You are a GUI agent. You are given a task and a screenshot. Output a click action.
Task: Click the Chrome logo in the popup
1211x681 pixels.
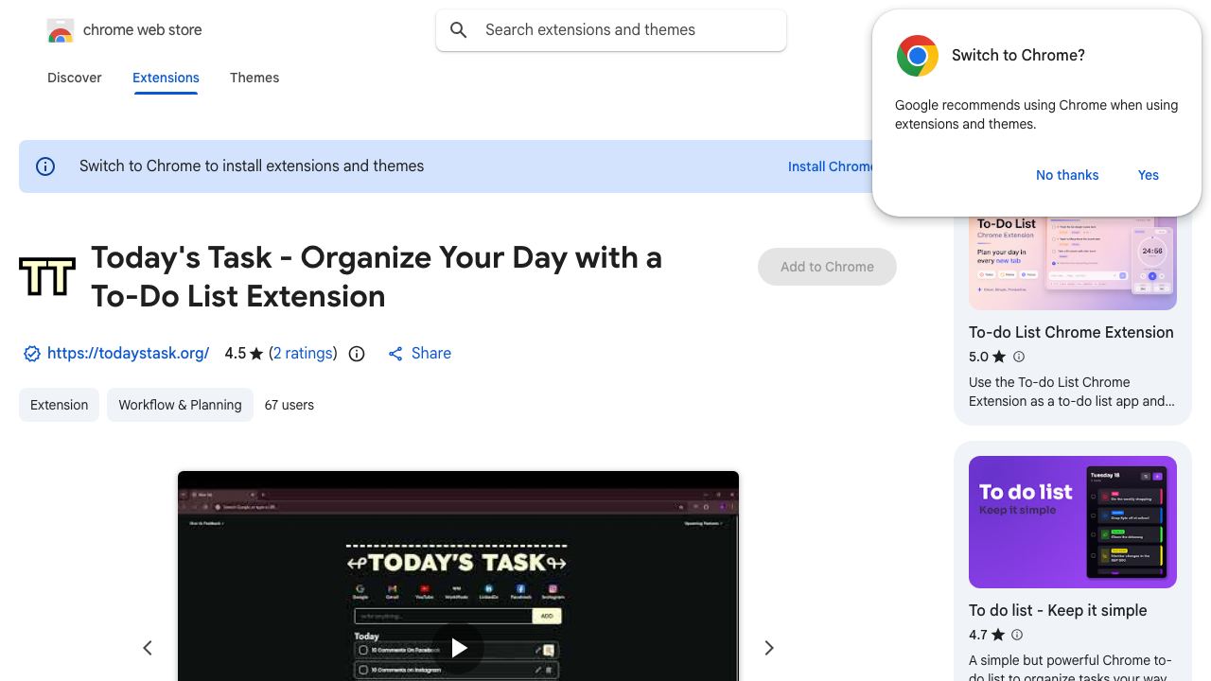point(917,56)
